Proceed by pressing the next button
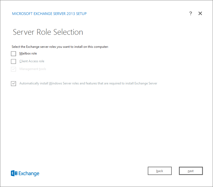Screen dimensions: 213x187 pos(191,171)
